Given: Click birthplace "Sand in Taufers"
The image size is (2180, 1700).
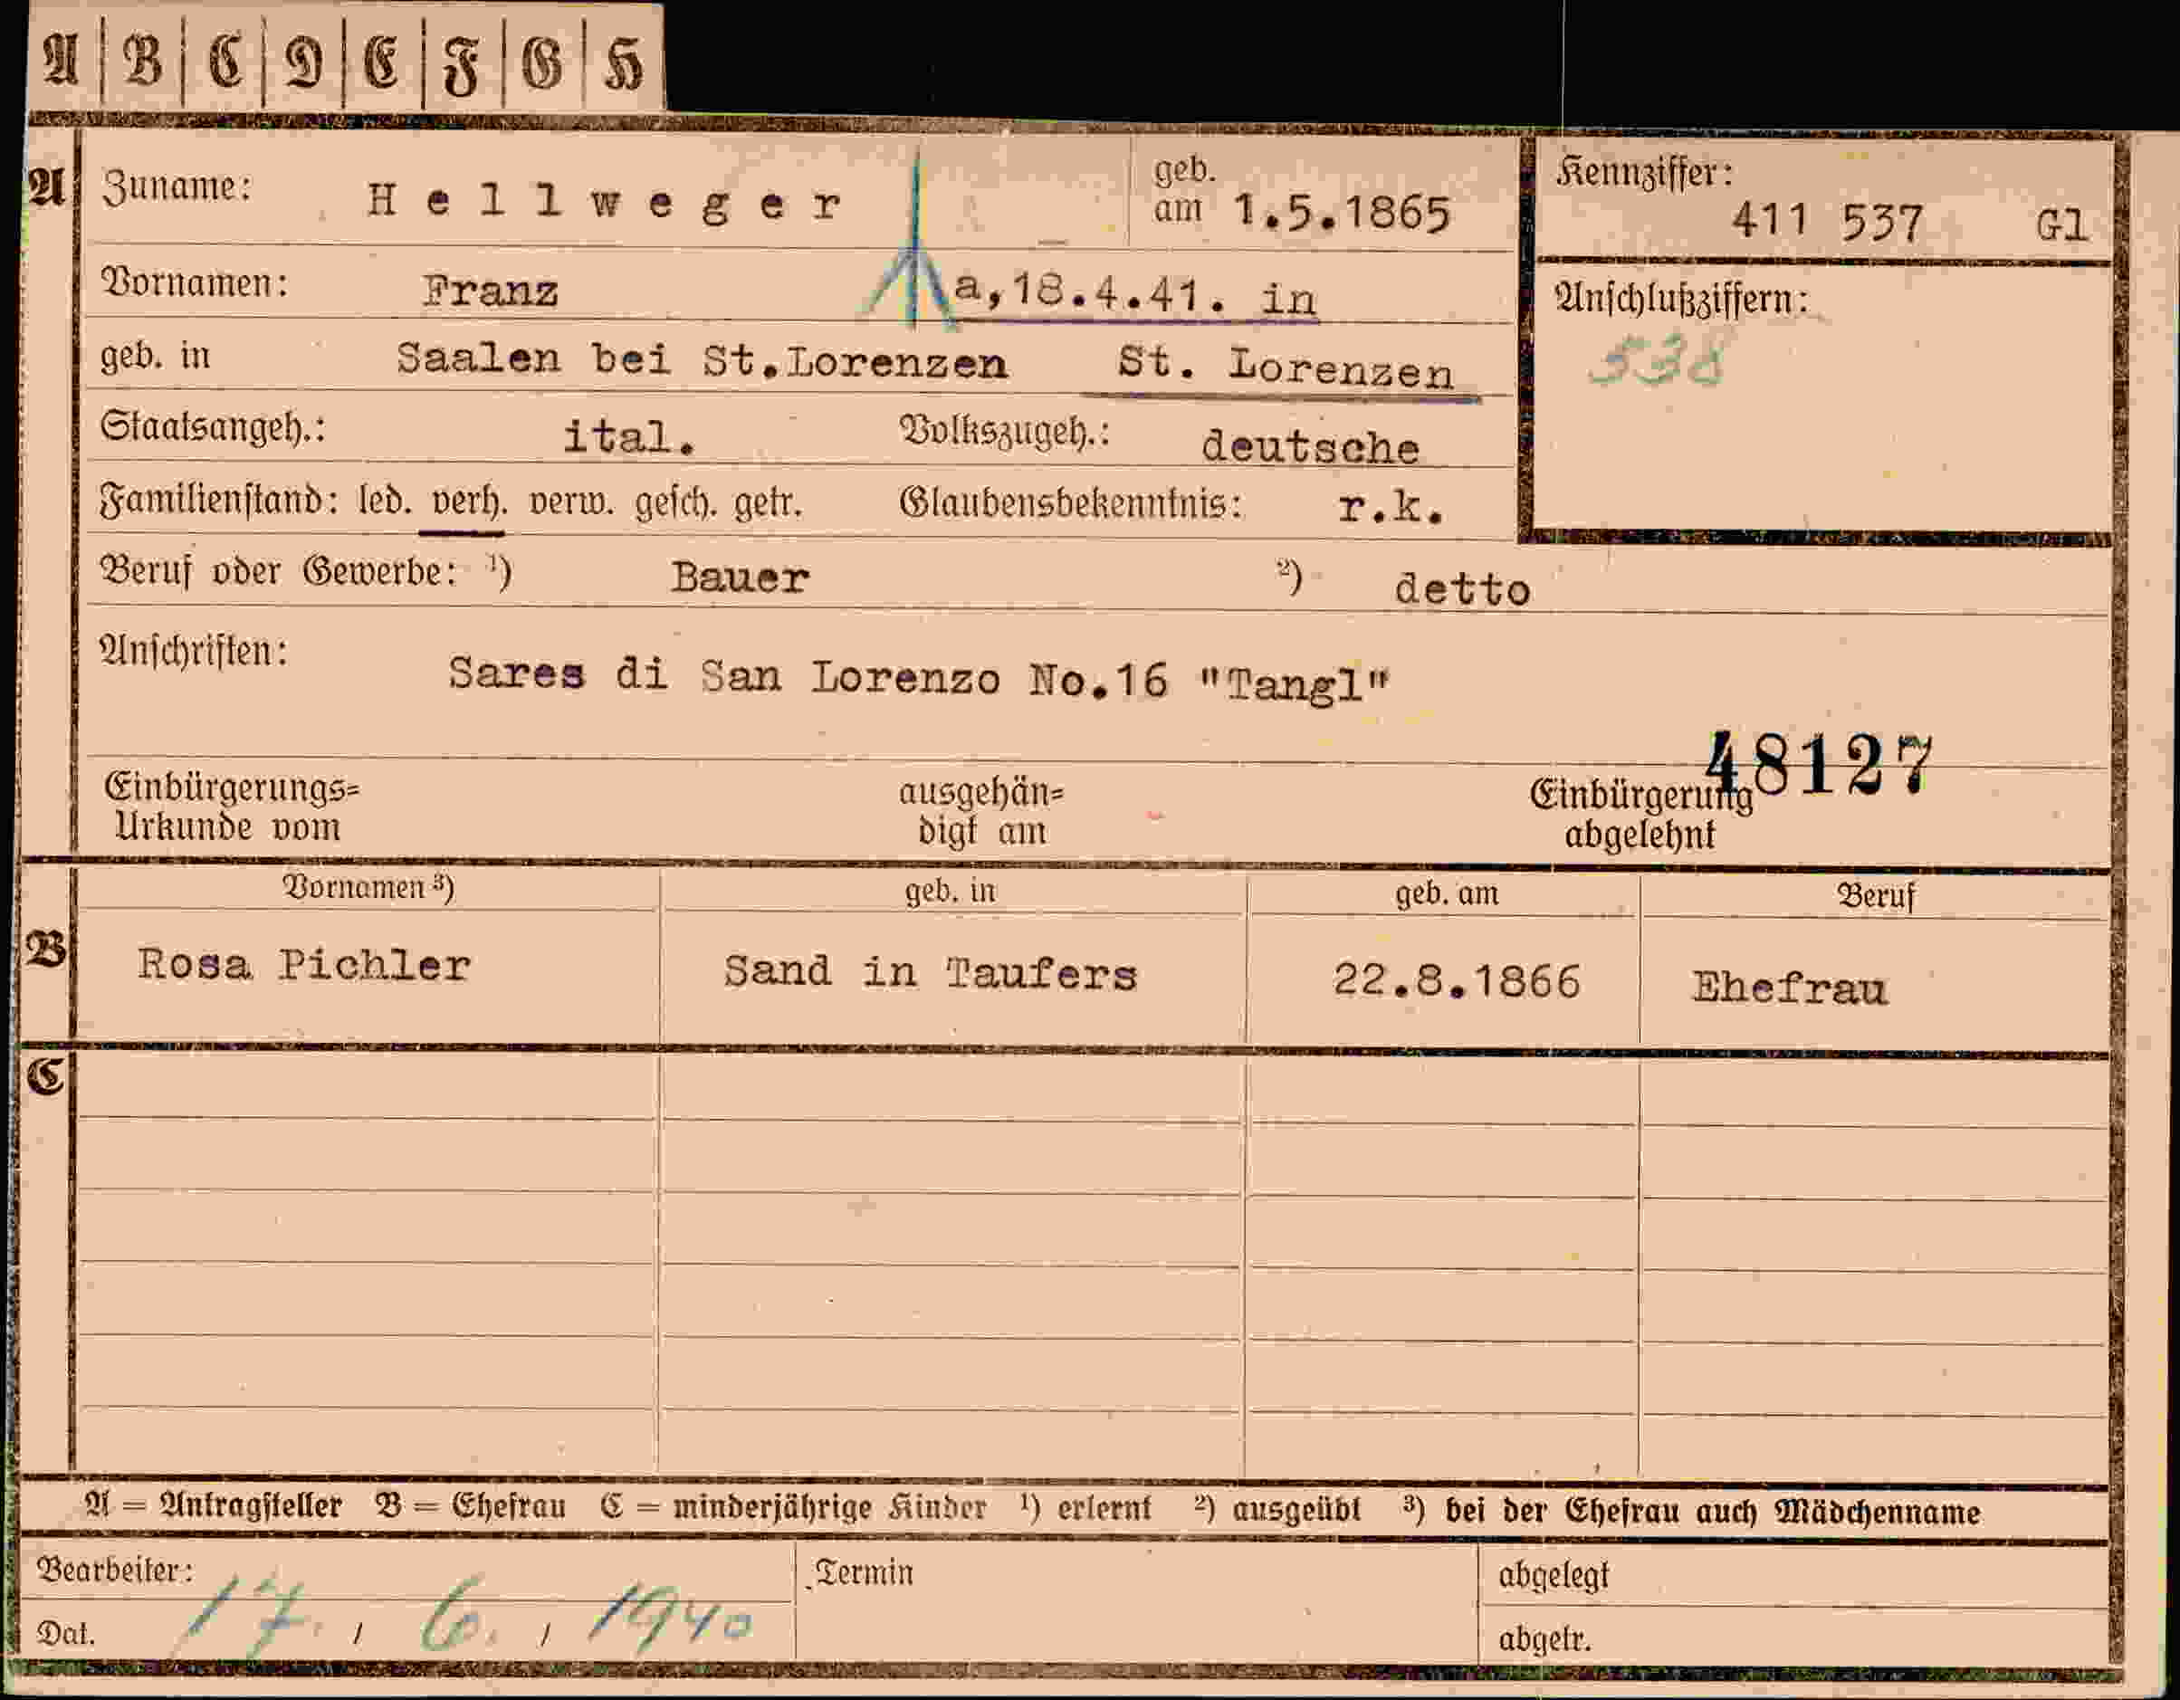Looking at the screenshot, I should [x=931, y=972].
